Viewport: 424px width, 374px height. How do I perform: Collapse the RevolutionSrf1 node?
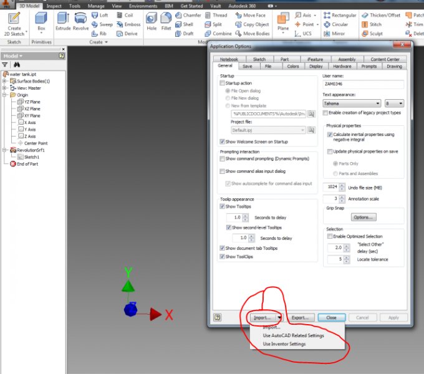4,150
